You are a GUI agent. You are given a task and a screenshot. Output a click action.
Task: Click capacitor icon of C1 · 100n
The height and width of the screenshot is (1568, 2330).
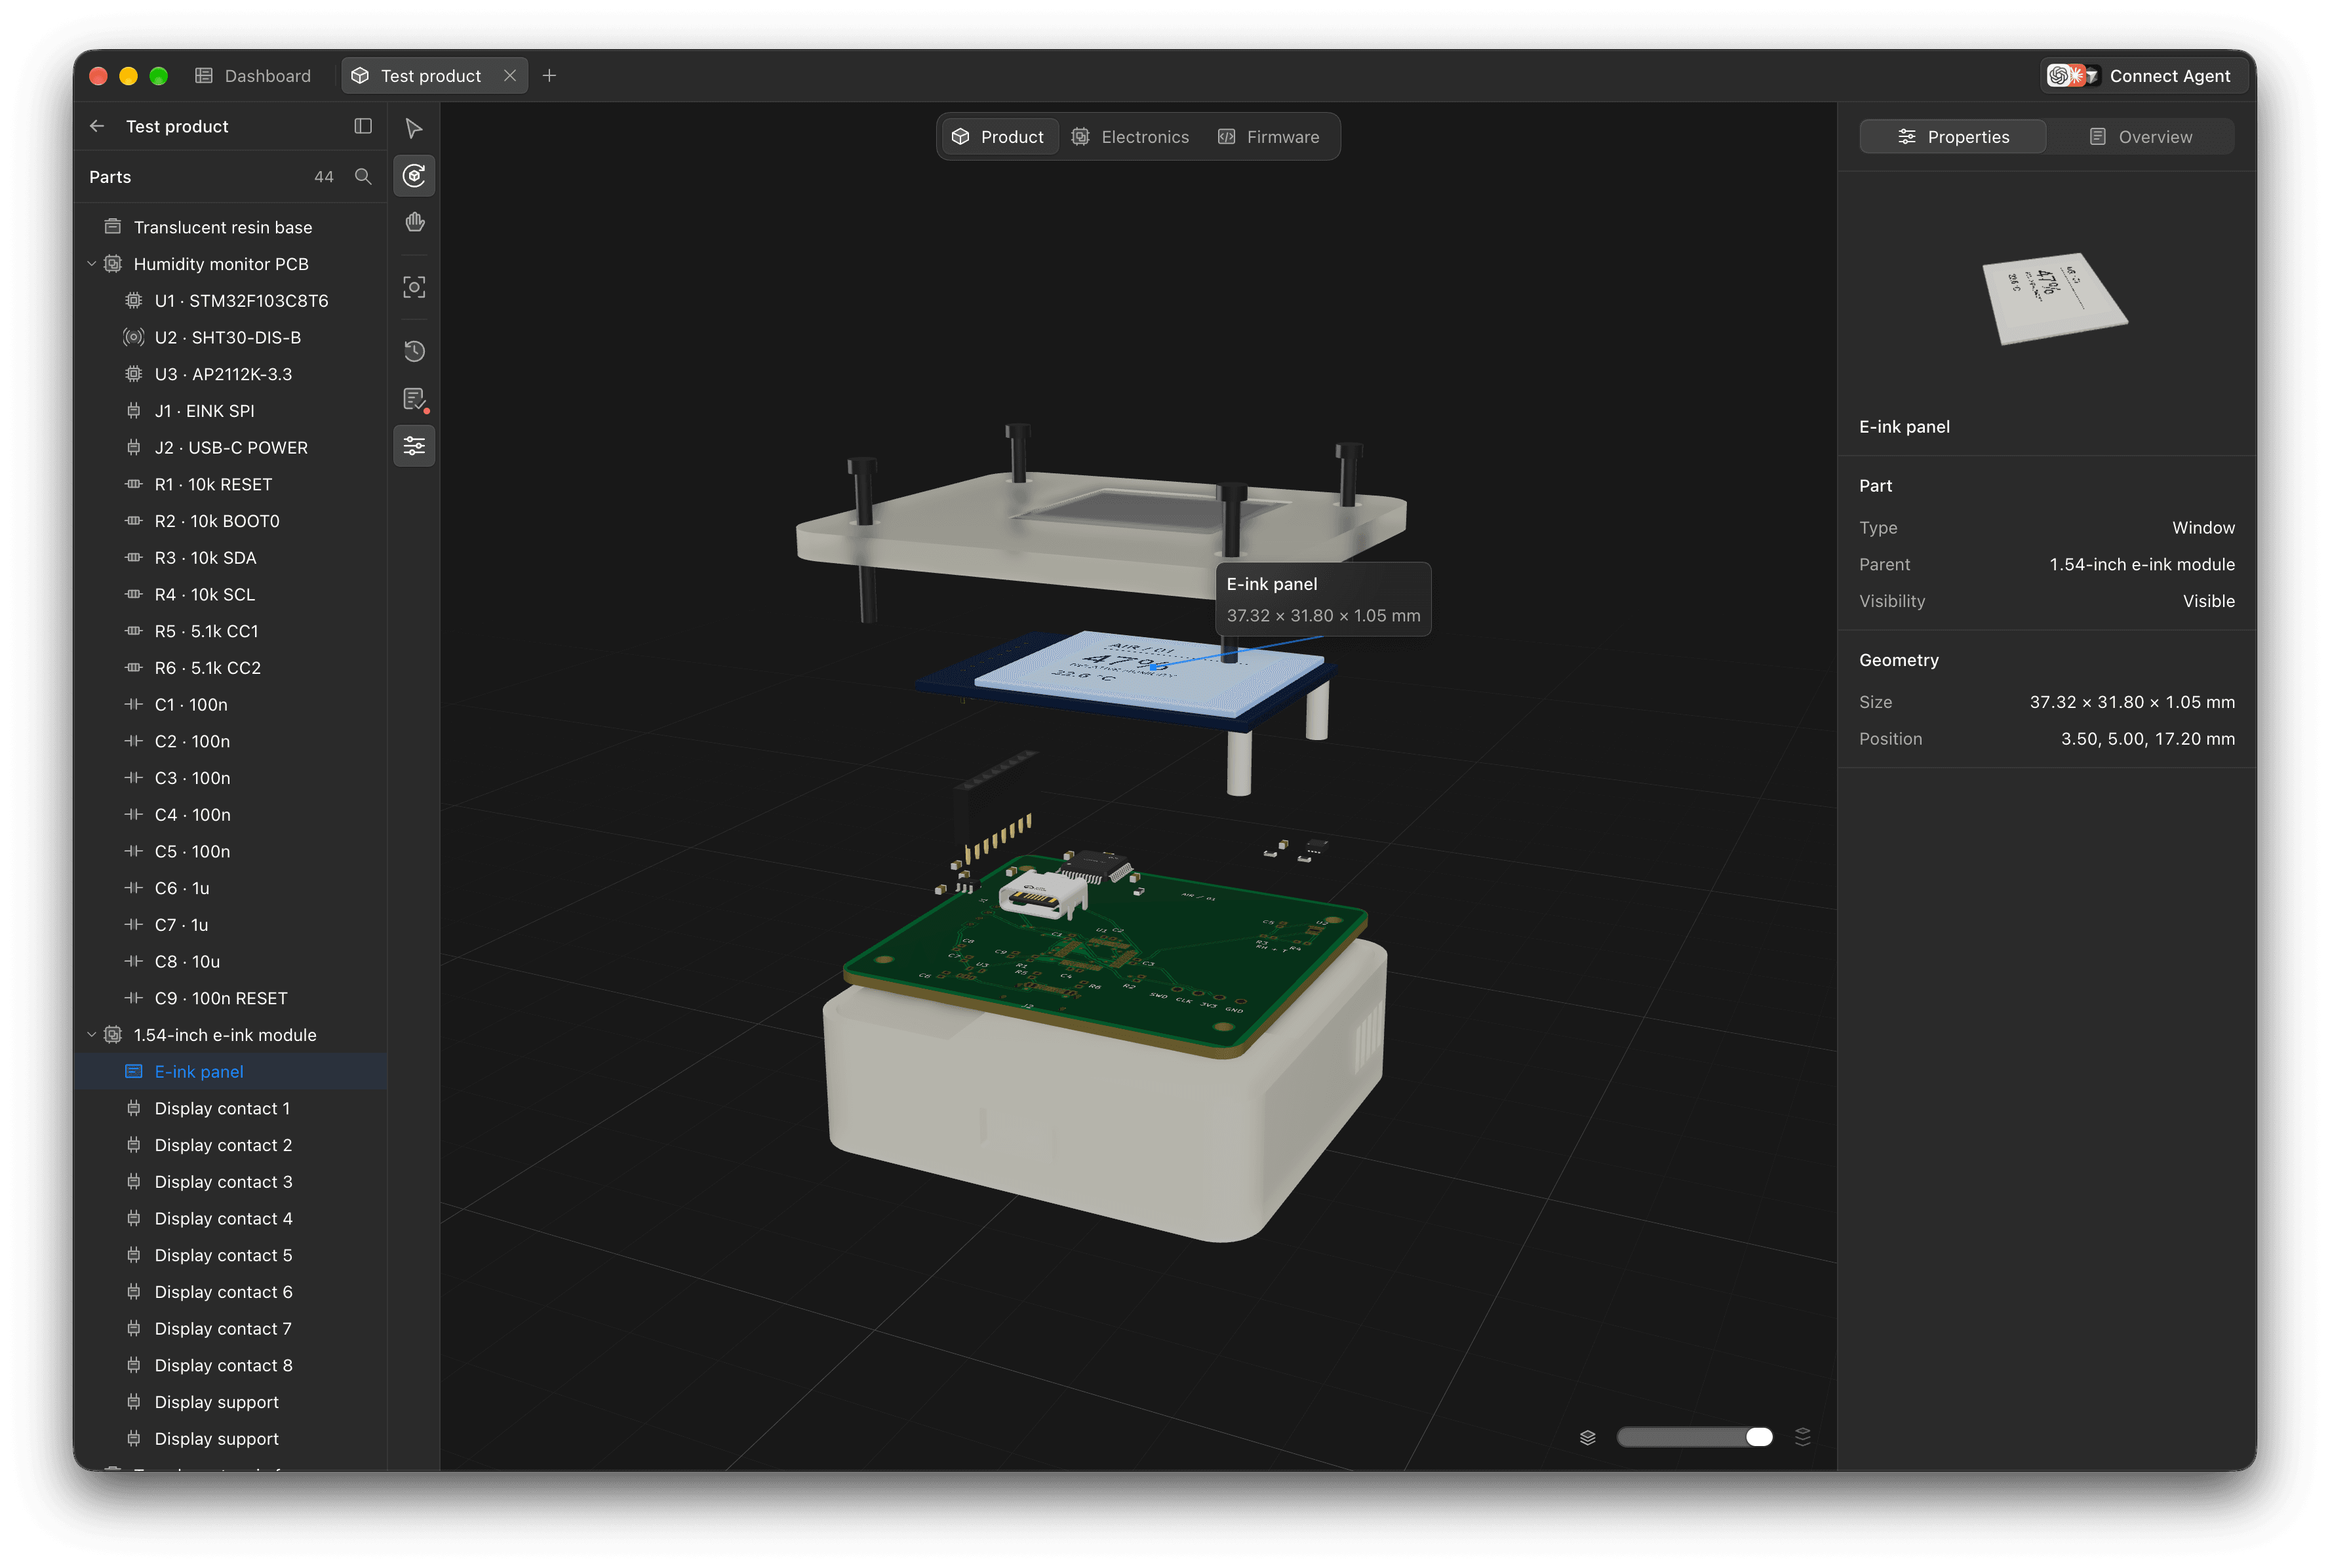(x=133, y=705)
